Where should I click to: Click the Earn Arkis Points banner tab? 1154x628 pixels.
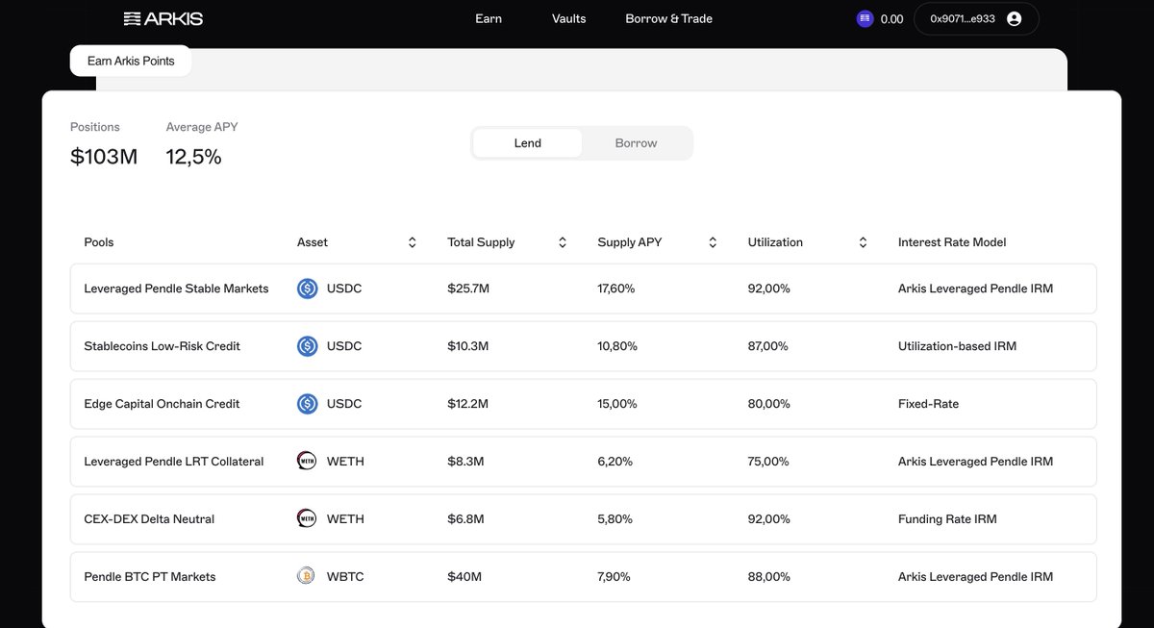pos(131,60)
